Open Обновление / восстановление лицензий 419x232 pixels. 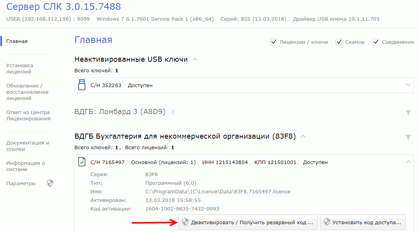click(x=27, y=92)
